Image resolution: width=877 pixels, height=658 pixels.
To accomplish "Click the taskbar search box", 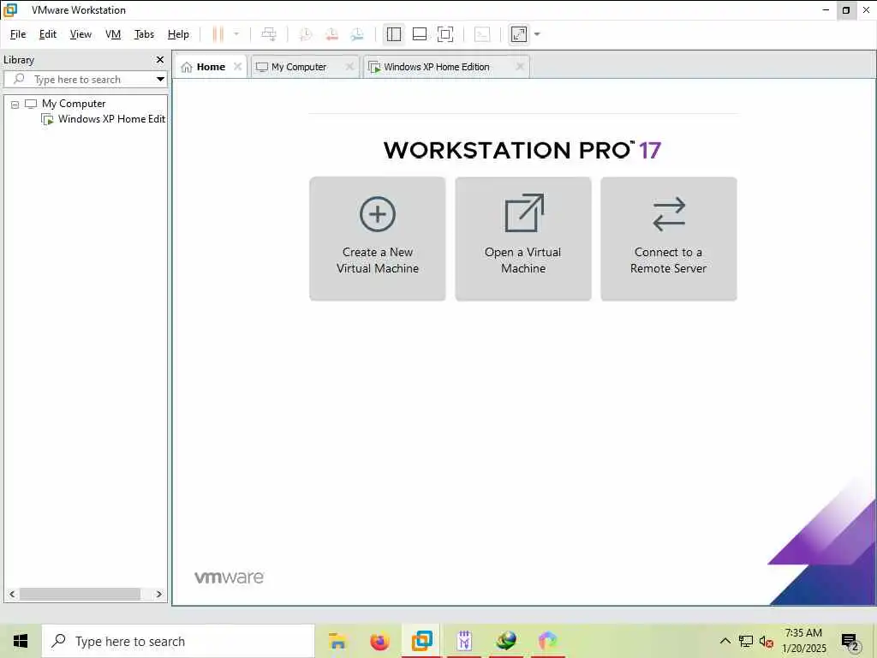I will tap(178, 641).
